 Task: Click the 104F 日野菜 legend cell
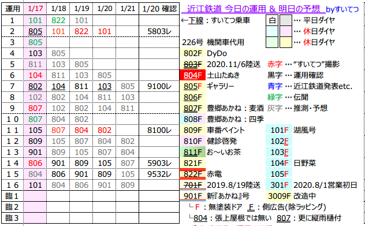pyautogui.click(x=279, y=163)
